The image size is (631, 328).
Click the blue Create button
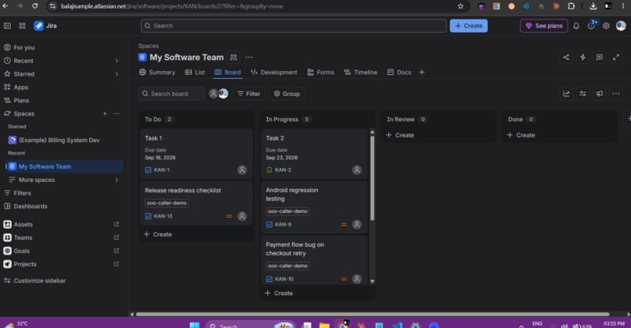468,26
